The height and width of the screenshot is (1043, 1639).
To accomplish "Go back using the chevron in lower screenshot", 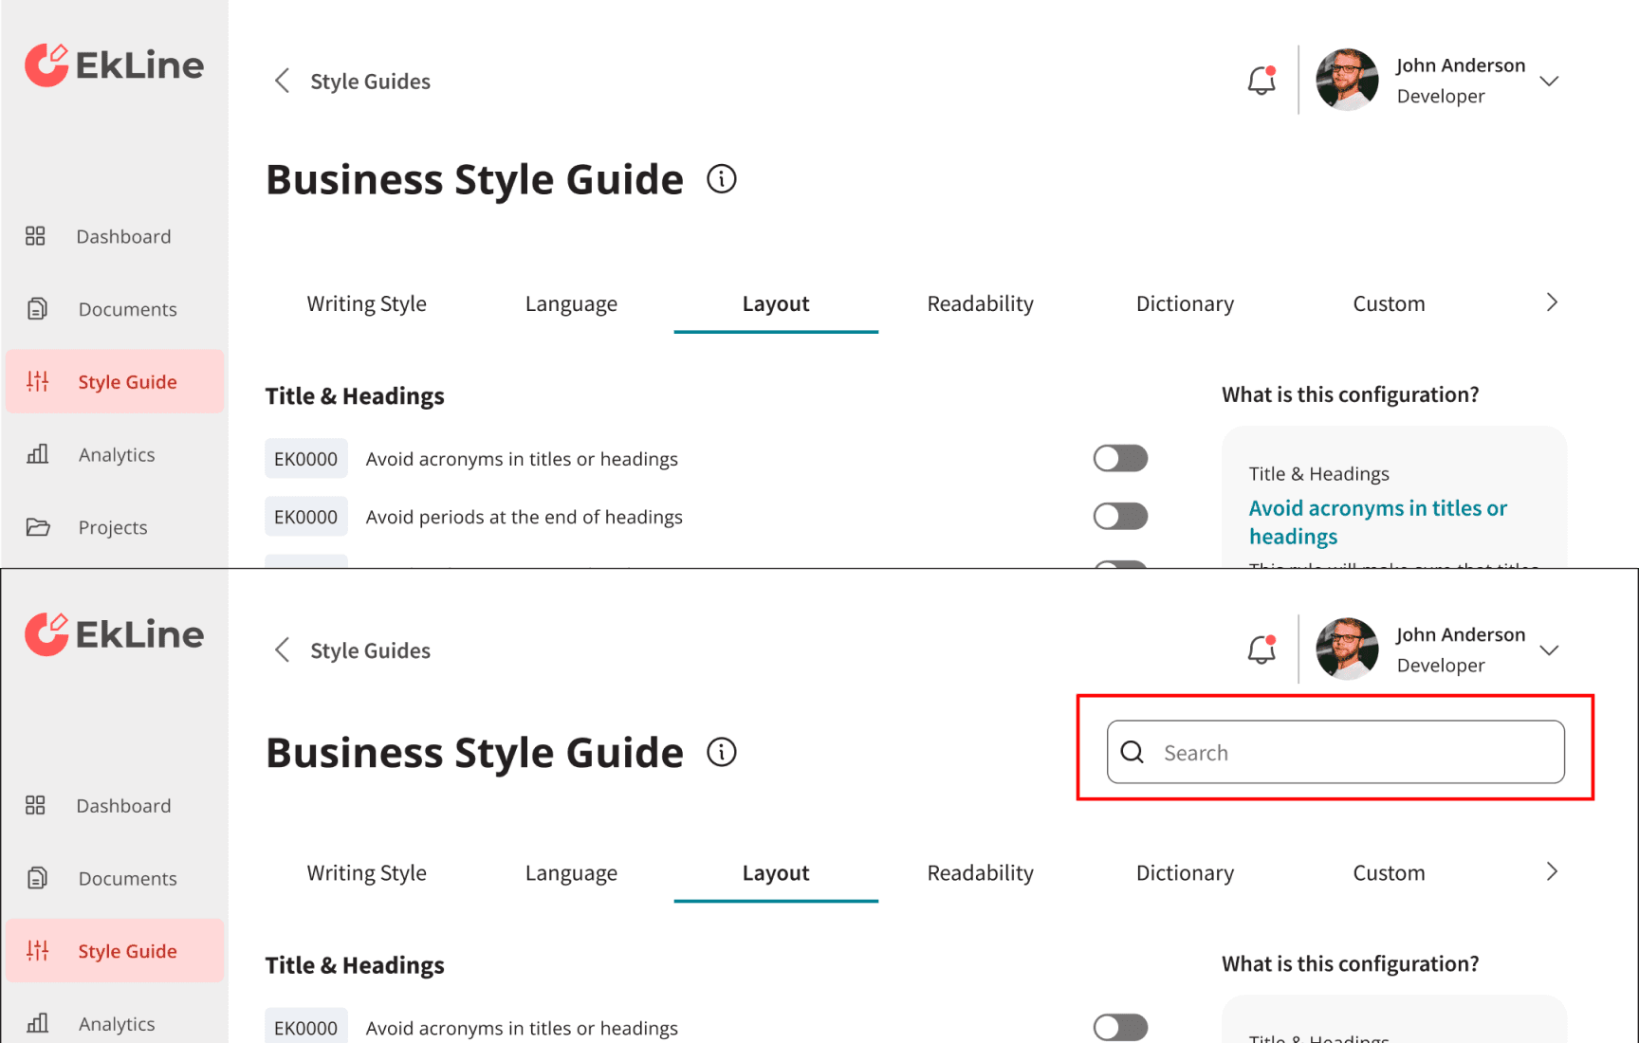I will (282, 650).
